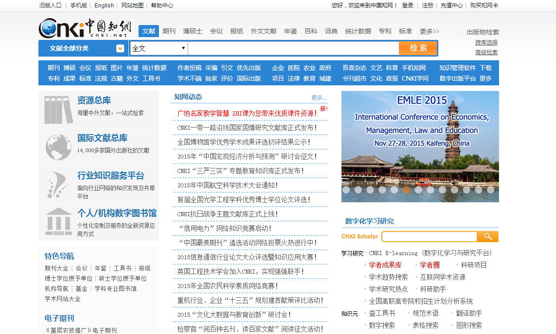Screen dimensions: 556x334
Task: Open the 网站地图 sitemap link
Action: 133,6
